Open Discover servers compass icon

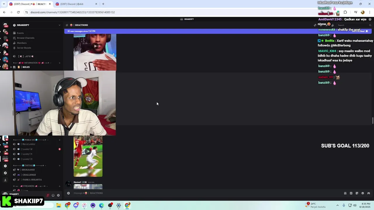coord(5,173)
